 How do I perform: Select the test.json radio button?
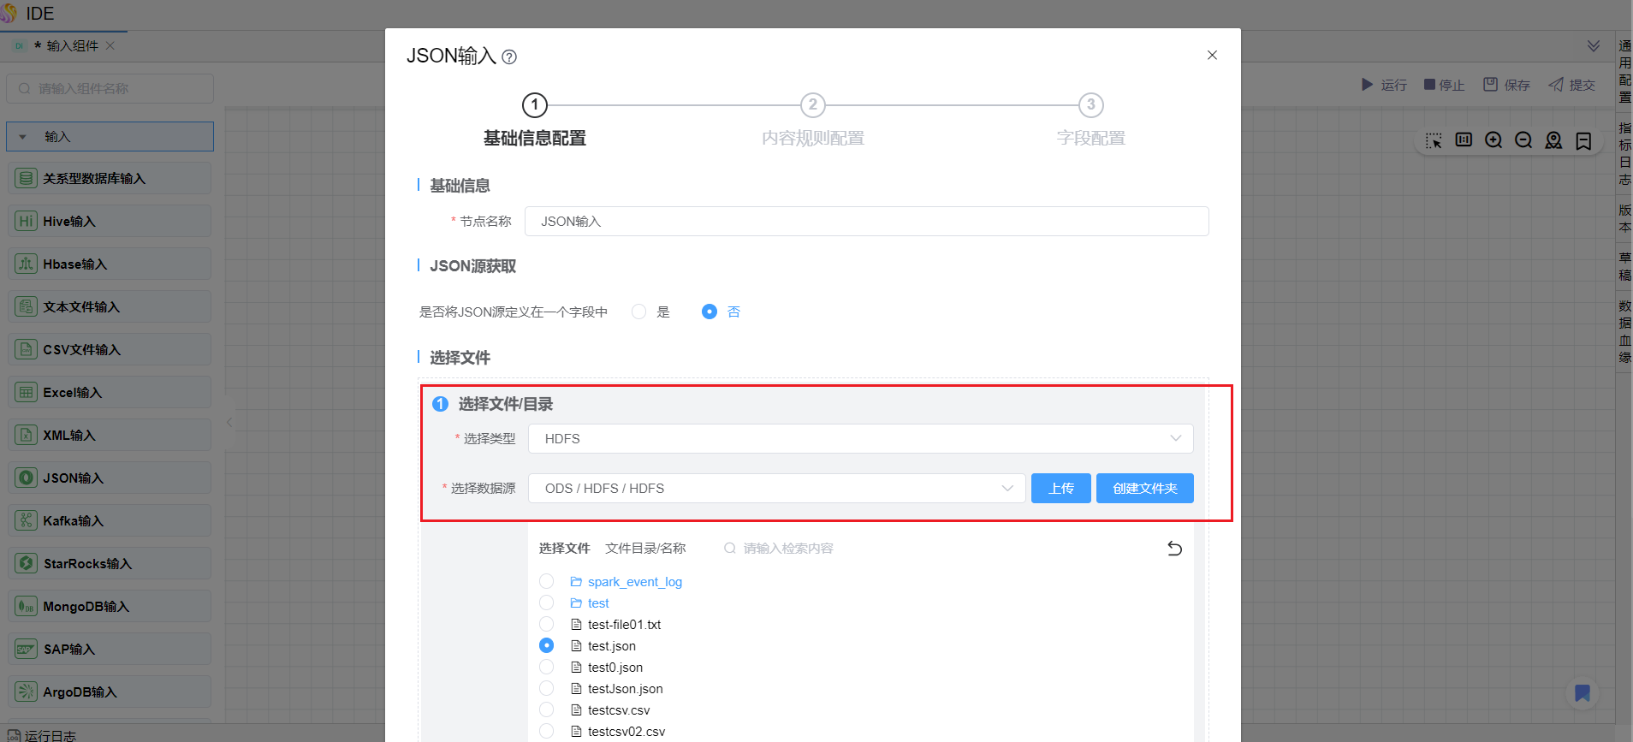pyautogui.click(x=546, y=646)
